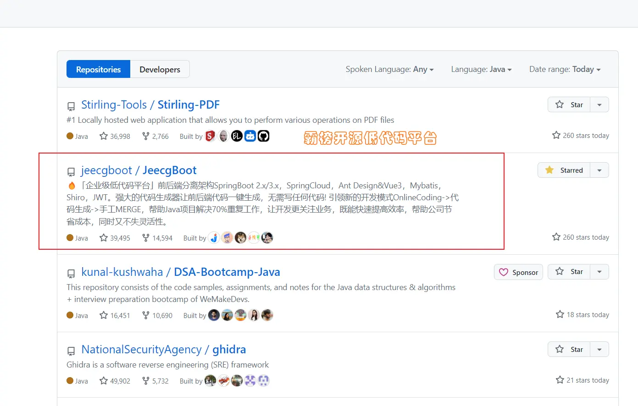View DSA-Bootcamp-Java forks count 10,690

pyautogui.click(x=157, y=315)
